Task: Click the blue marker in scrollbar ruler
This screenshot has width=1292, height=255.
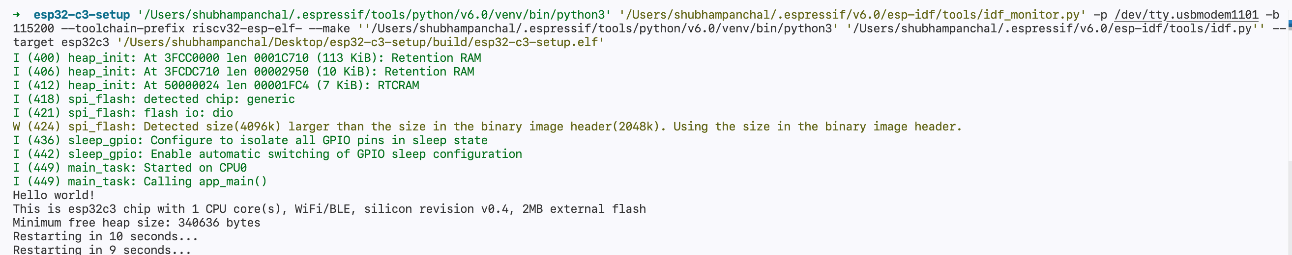Action: pyautogui.click(x=1290, y=23)
